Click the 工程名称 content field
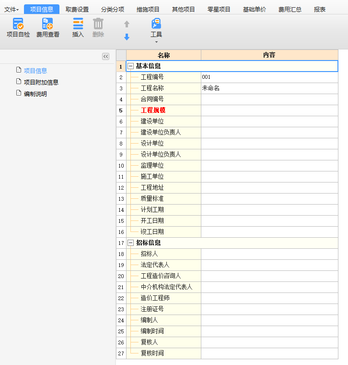This screenshot has width=348, height=365. (x=269, y=88)
